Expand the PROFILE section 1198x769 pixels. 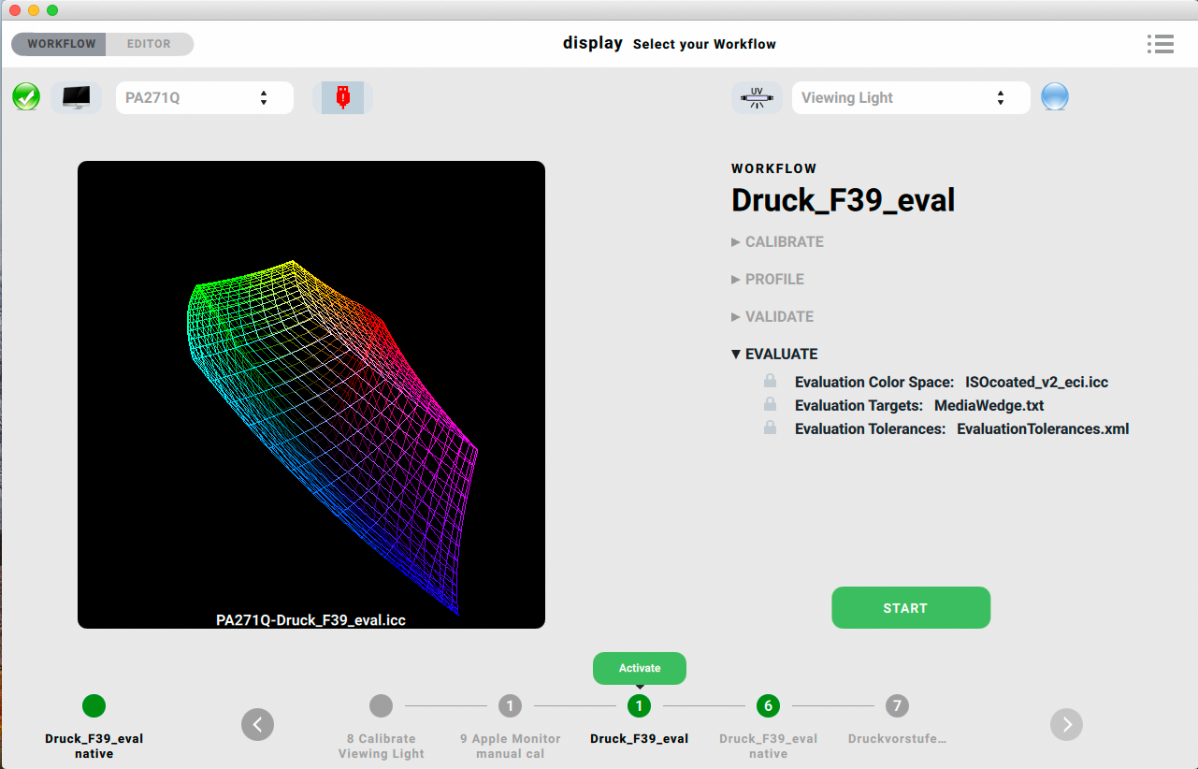click(768, 279)
